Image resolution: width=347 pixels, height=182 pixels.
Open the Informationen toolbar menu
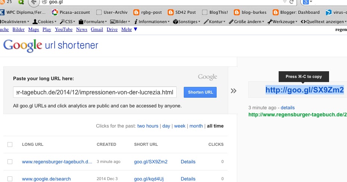[x=152, y=22]
